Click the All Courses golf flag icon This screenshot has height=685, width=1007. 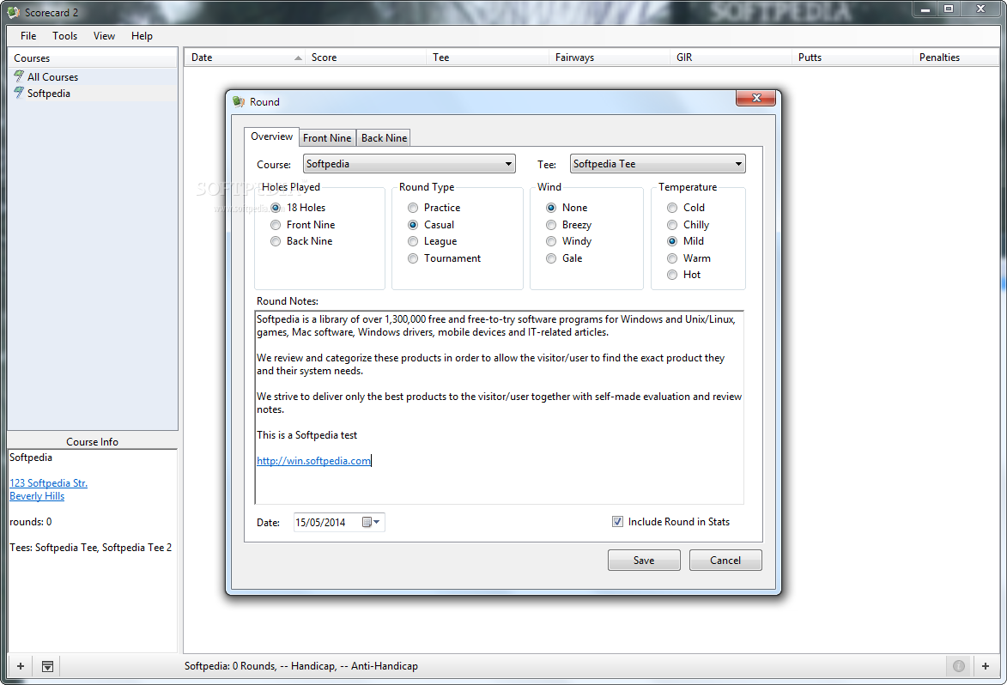[x=19, y=76]
